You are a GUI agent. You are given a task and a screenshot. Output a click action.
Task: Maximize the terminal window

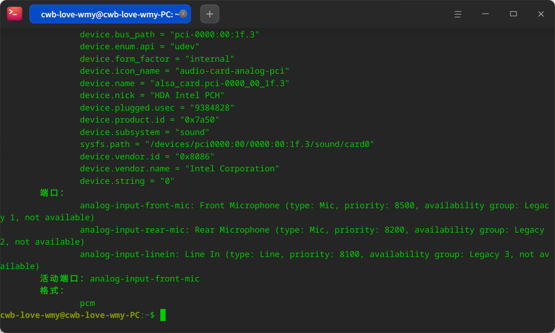click(x=513, y=14)
